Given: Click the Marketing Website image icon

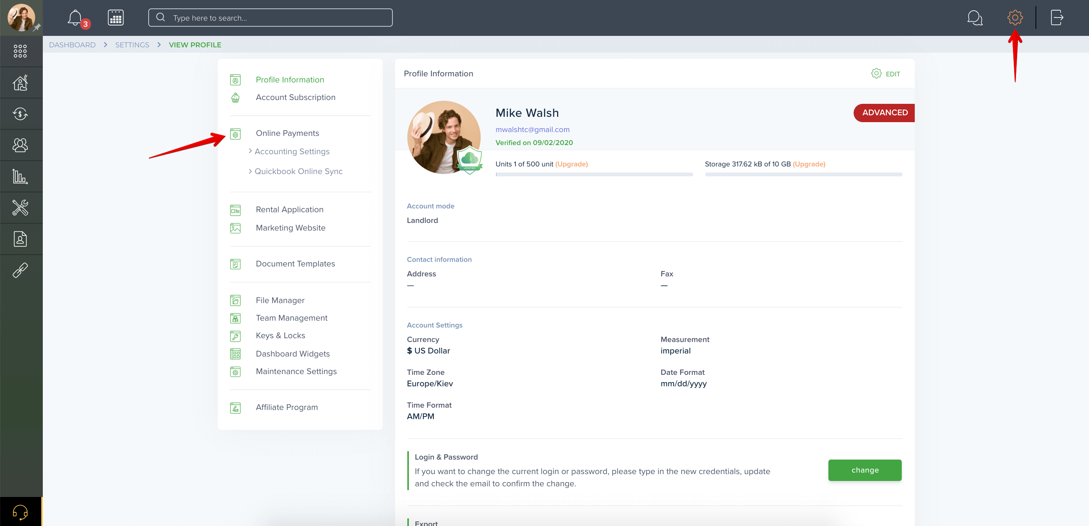Looking at the screenshot, I should pos(235,228).
